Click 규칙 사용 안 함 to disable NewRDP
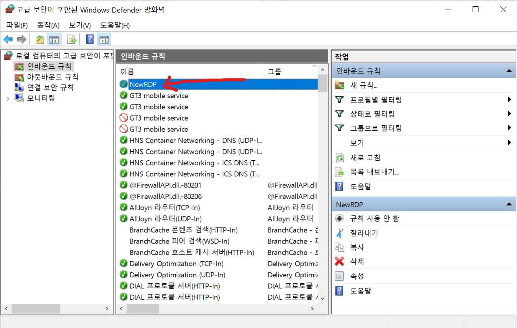Screen dimensions: 517x328 [x=375, y=218]
